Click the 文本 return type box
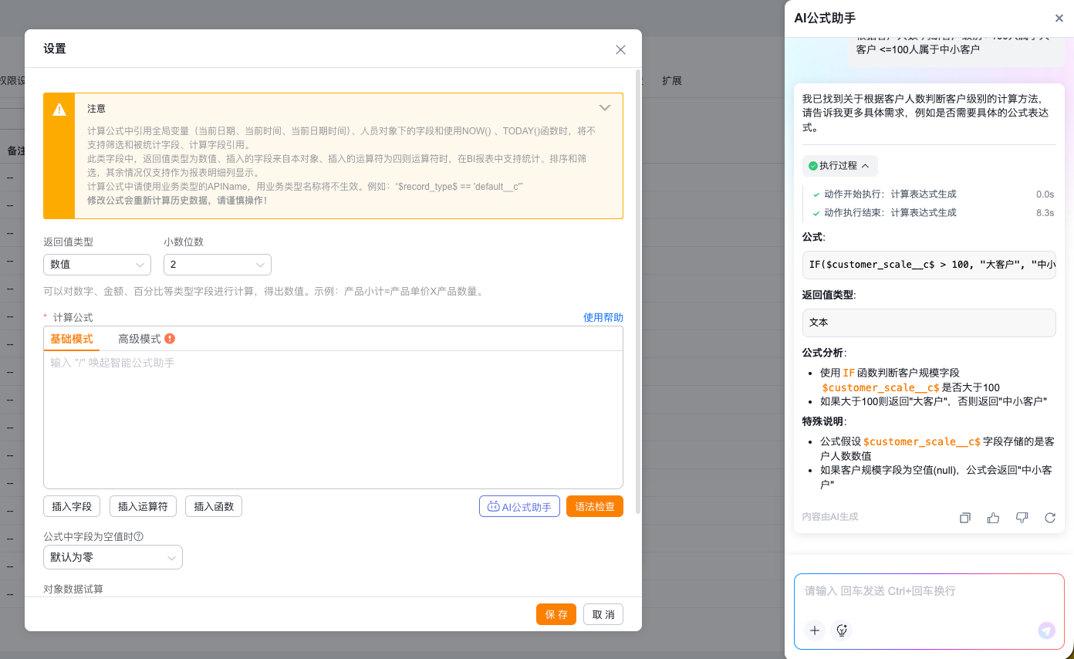Screen dimensions: 1074x659 tap(929, 323)
